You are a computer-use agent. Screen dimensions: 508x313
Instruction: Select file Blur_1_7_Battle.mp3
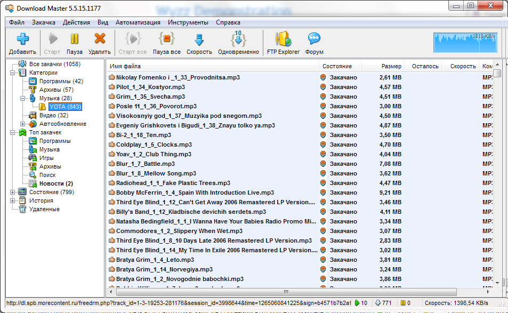coord(146,164)
